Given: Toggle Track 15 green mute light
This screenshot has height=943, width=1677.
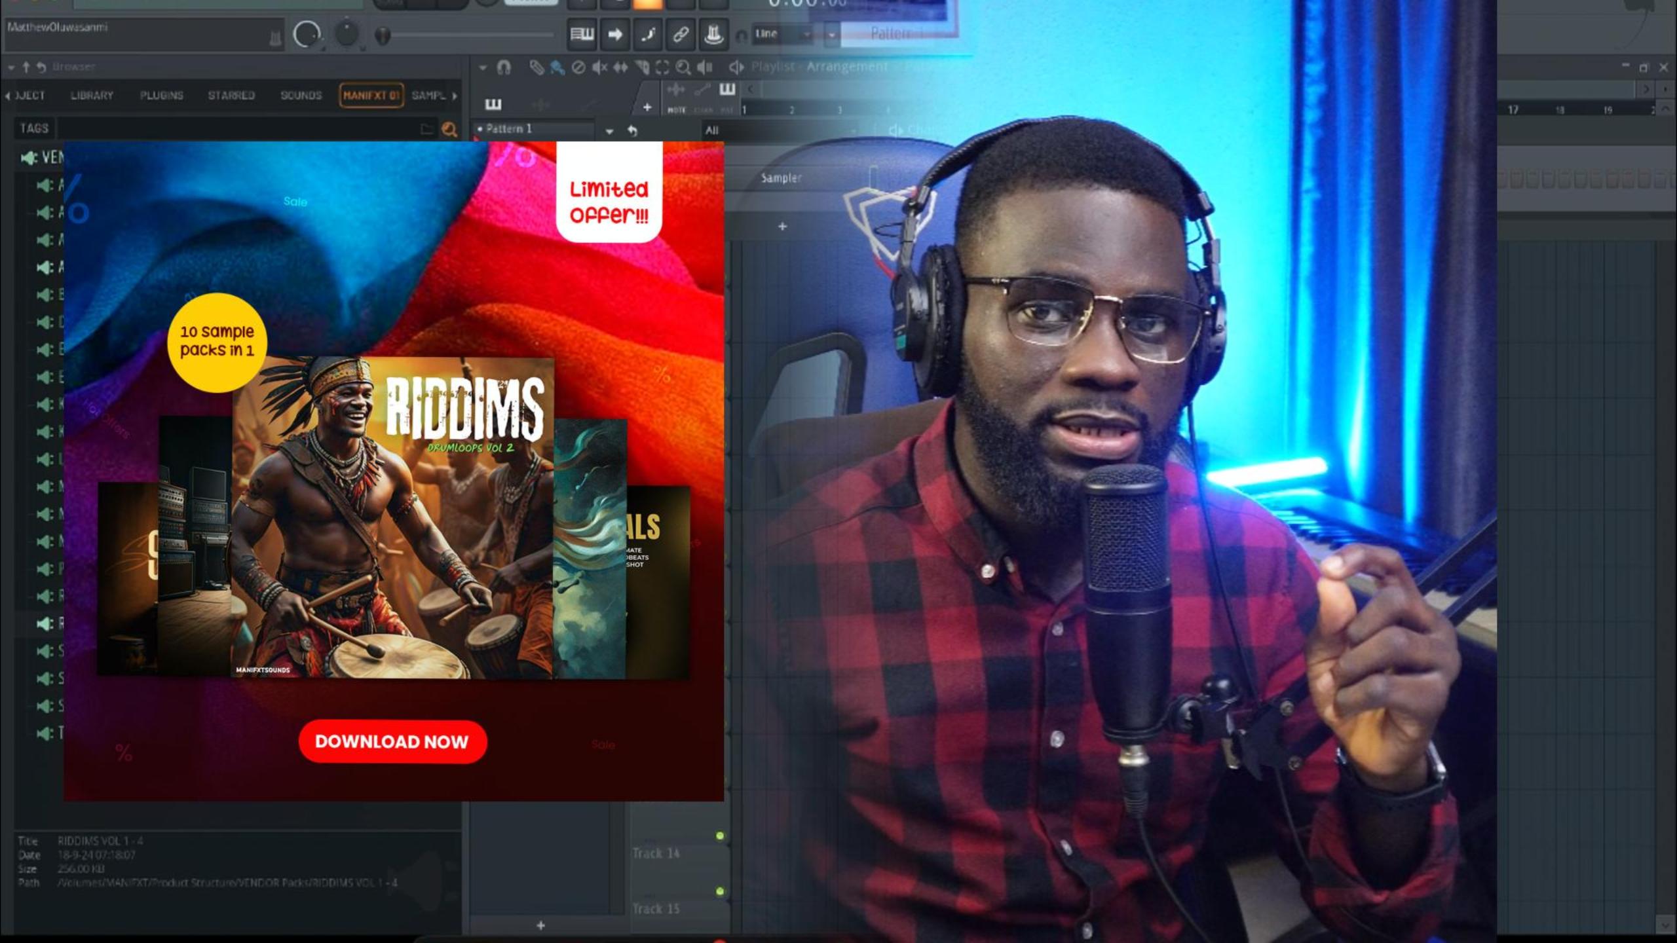Looking at the screenshot, I should click(x=720, y=891).
